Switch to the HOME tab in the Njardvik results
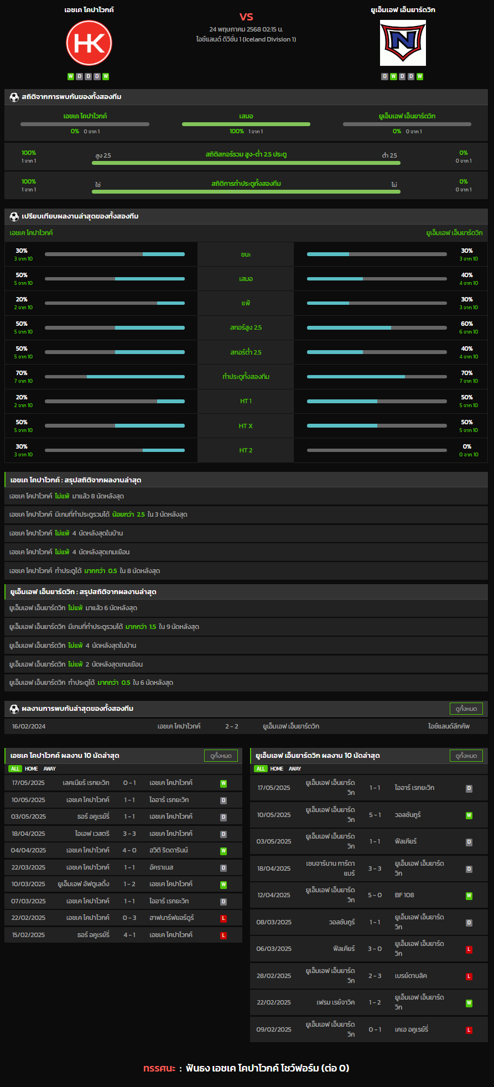494x1087 pixels. click(x=277, y=769)
